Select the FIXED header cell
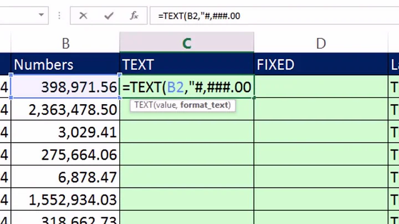This screenshot has height=224, width=399. 321,64
